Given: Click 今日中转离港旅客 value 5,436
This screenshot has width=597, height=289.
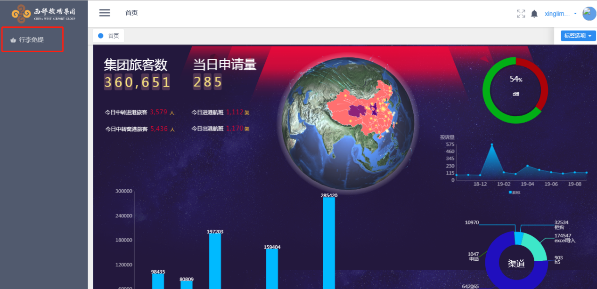Looking at the screenshot, I should click(159, 128).
